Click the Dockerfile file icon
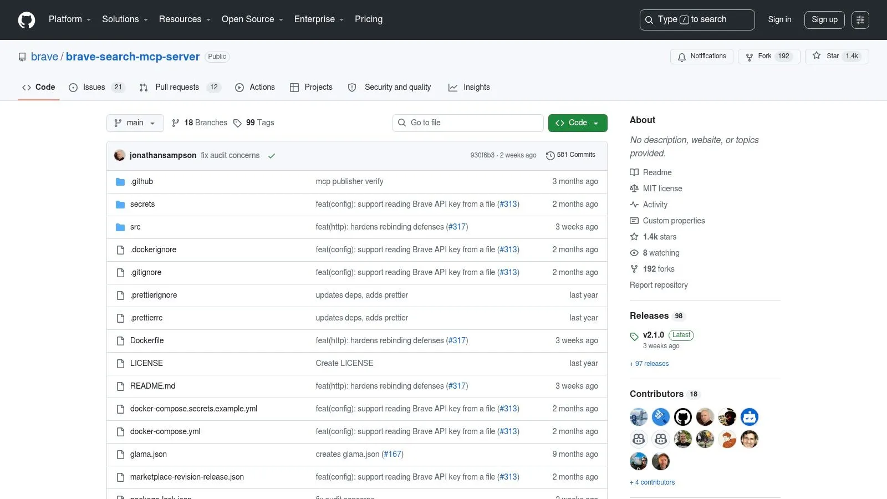The image size is (887, 499). click(x=120, y=341)
